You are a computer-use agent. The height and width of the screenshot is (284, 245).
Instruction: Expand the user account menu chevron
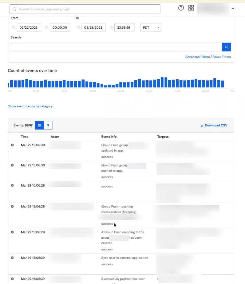[x=233, y=9]
